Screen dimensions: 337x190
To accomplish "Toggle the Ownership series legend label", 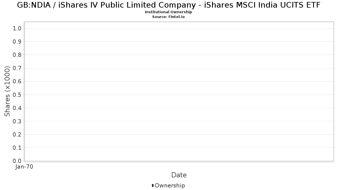I will pyautogui.click(x=170, y=185).
